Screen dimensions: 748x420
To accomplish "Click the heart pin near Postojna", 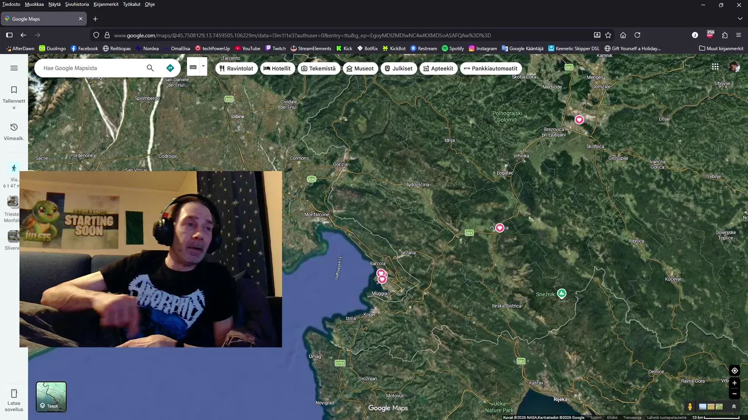I will coord(500,228).
